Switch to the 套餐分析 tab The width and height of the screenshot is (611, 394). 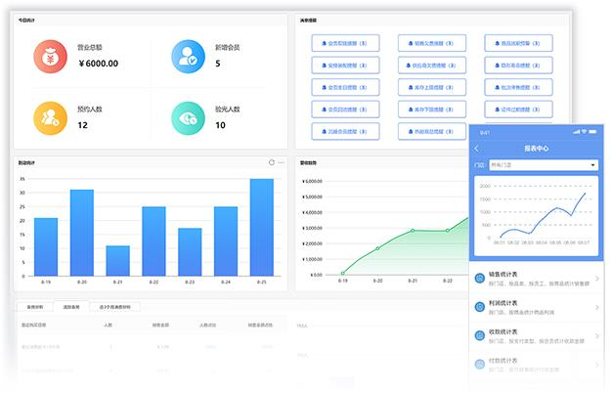(34, 307)
